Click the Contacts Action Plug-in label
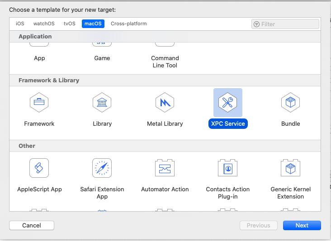The height and width of the screenshot is (241, 331). tap(228, 193)
